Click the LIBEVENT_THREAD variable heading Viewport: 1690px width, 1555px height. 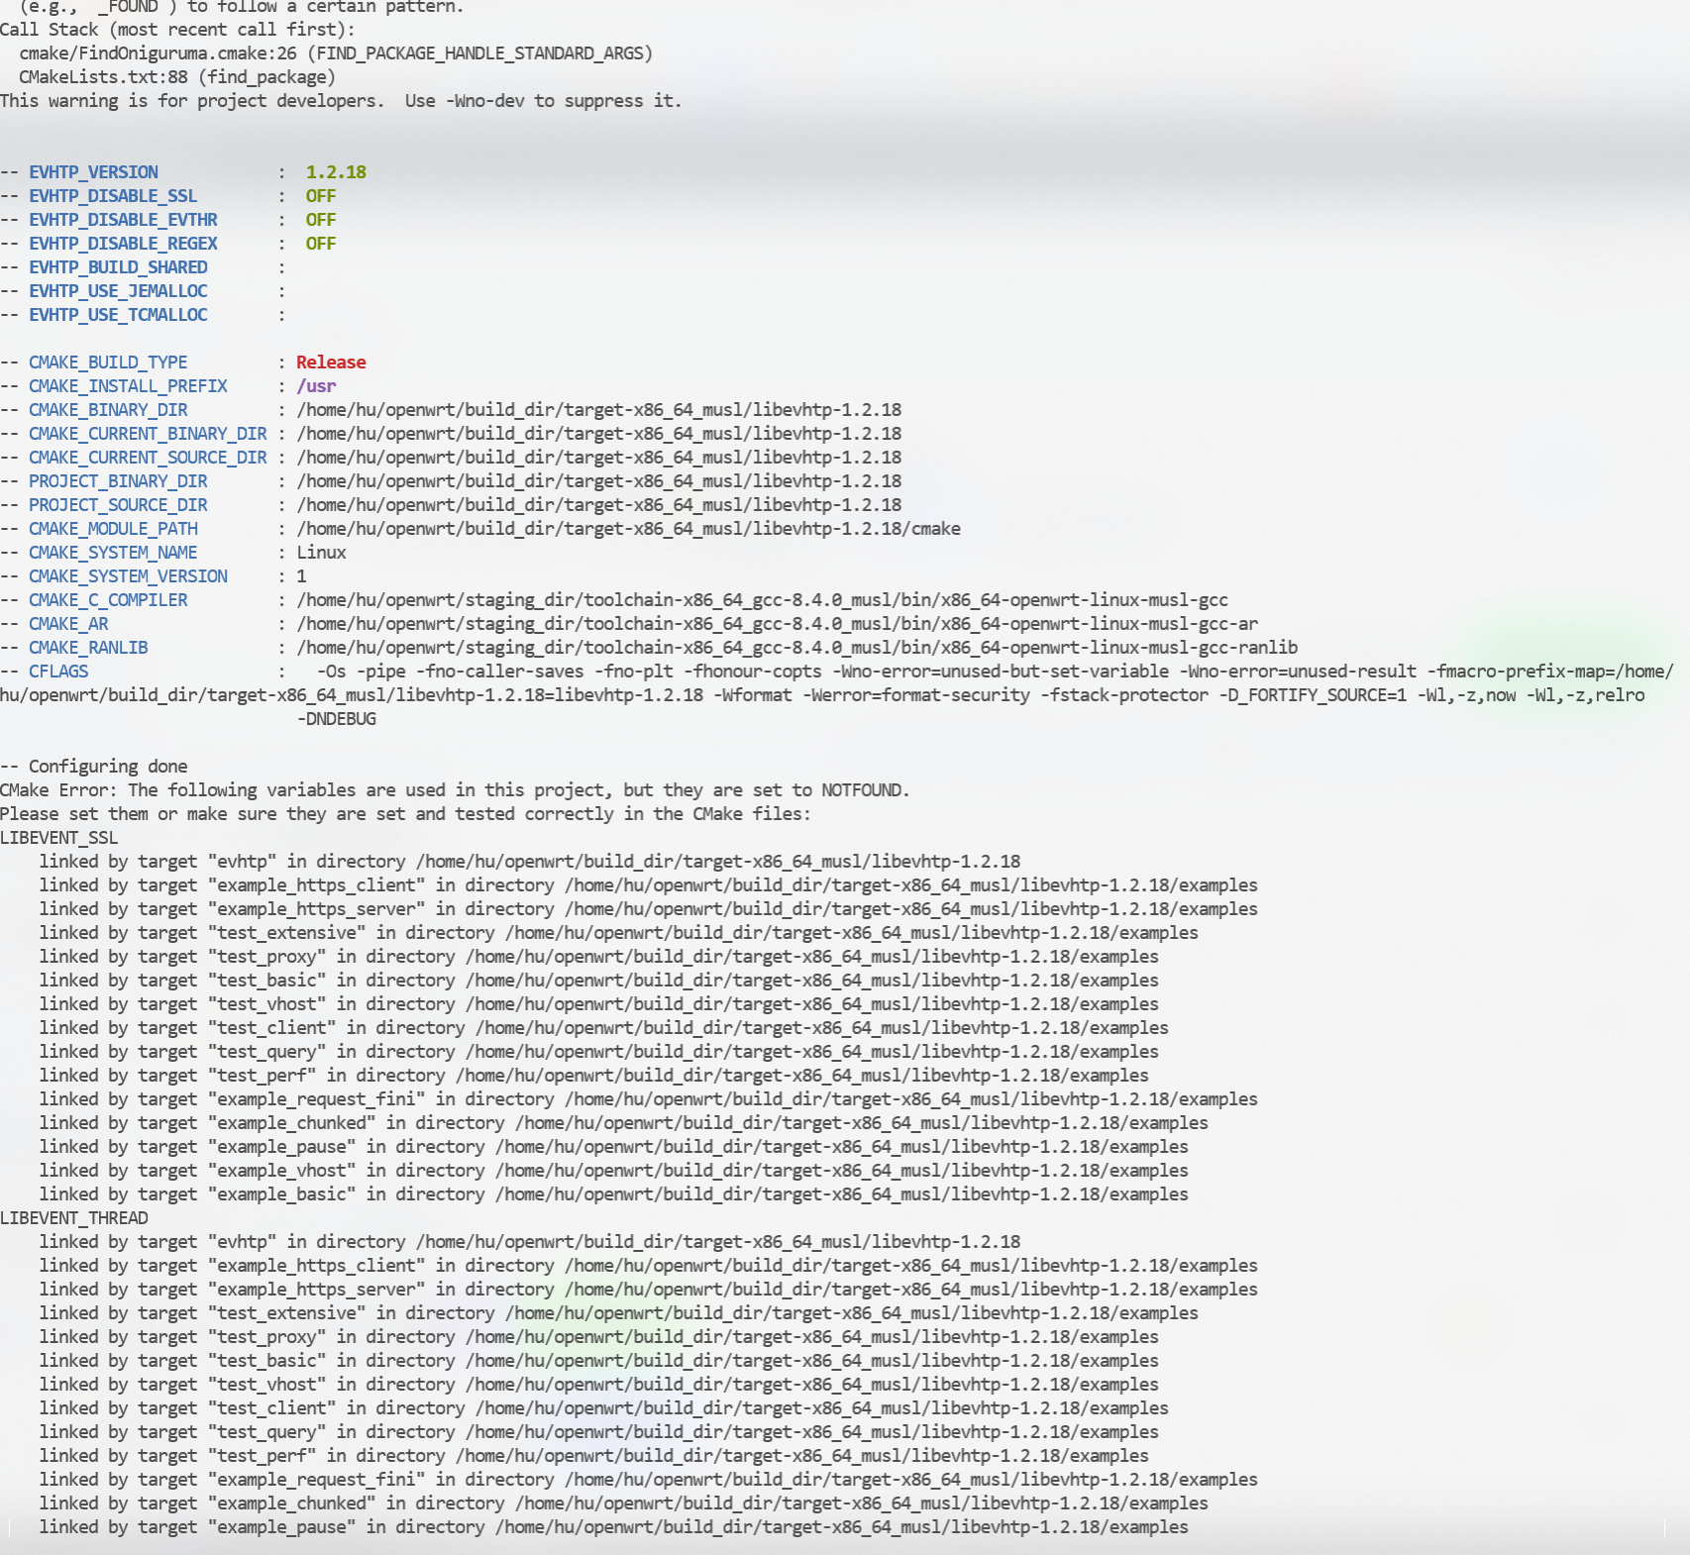point(74,1218)
